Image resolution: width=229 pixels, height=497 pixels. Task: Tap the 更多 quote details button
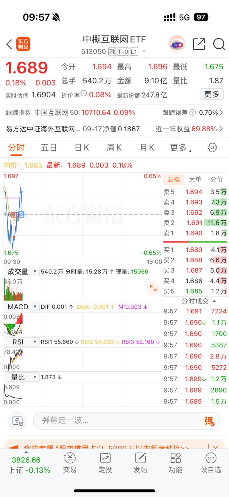[x=211, y=95]
